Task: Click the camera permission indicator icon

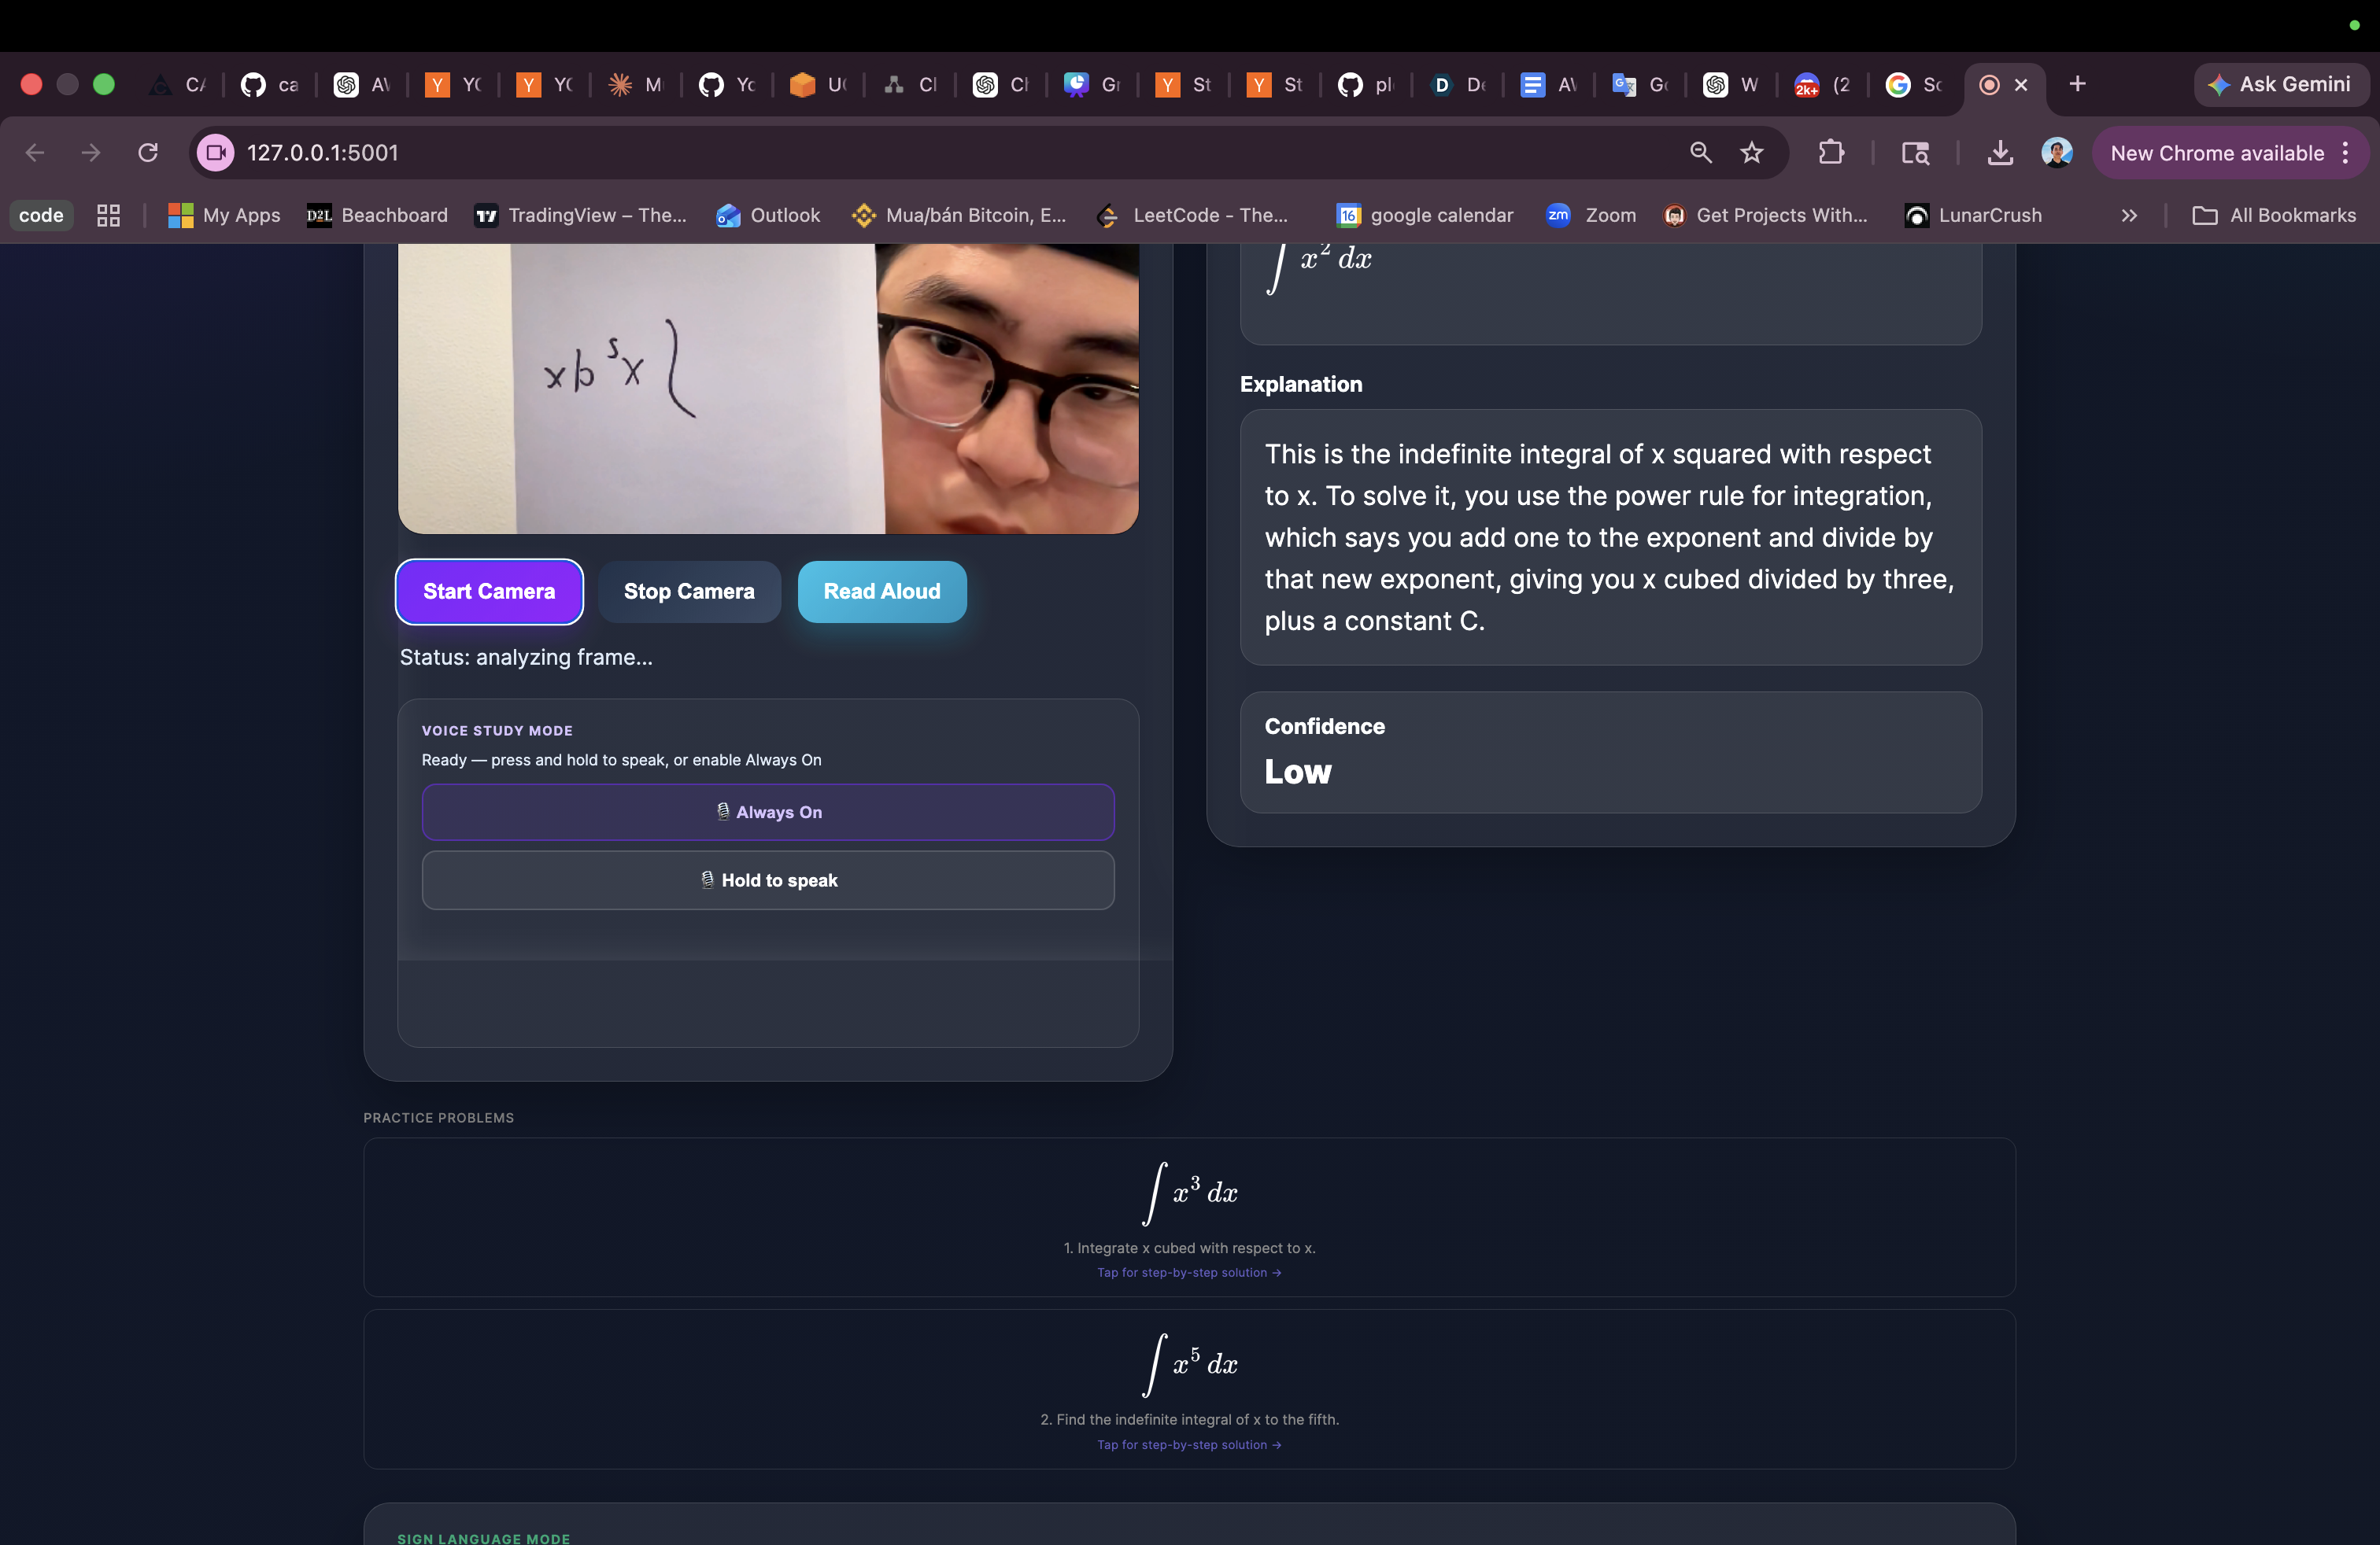Action: tap(215, 153)
